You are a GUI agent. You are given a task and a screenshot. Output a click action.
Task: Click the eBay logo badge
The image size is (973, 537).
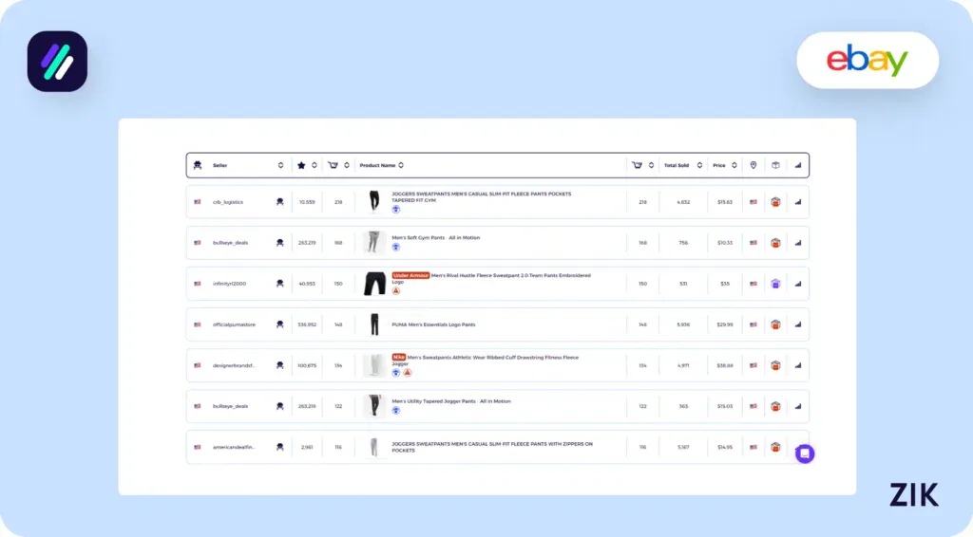pyautogui.click(x=867, y=61)
